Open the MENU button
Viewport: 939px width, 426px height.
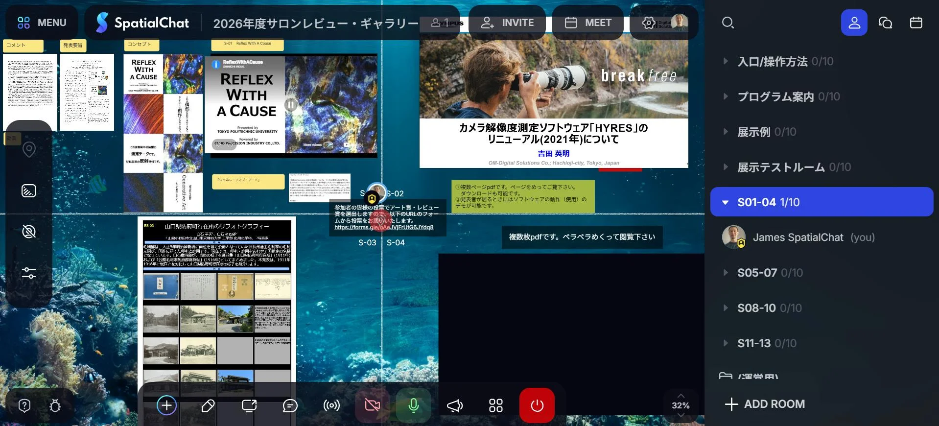(42, 23)
